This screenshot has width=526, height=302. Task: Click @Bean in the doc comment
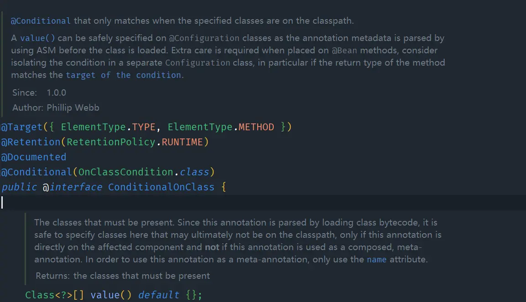click(344, 51)
